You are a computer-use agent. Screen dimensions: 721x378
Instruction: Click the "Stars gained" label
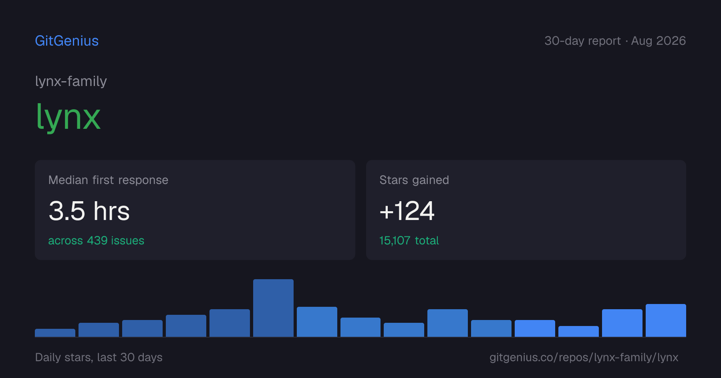click(x=414, y=180)
